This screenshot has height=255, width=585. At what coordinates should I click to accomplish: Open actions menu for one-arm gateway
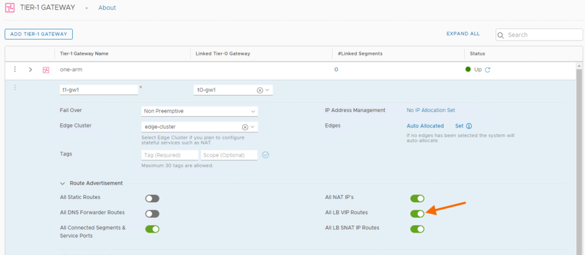(15, 70)
